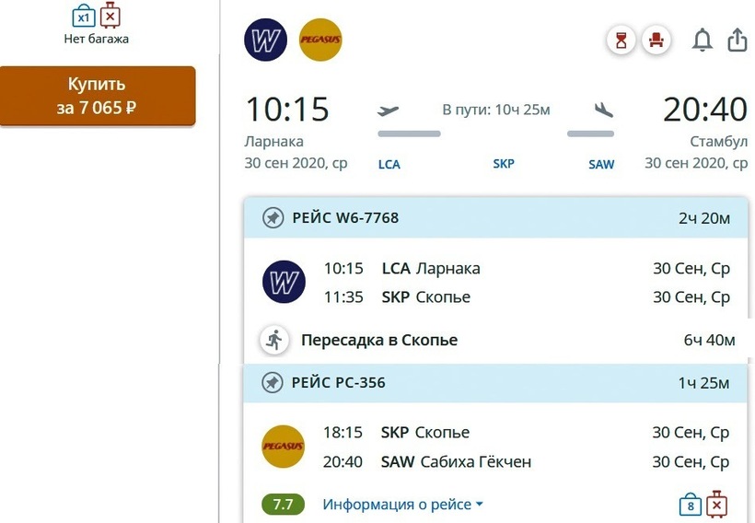Image resolution: width=755 pixels, height=523 pixels.
Task: Toggle the pin on flight PC-356
Action: 273,382
